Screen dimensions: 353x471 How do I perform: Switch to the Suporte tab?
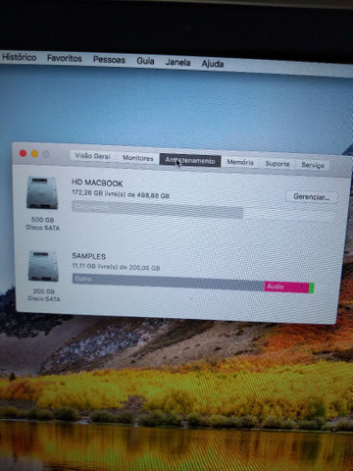[x=277, y=164]
